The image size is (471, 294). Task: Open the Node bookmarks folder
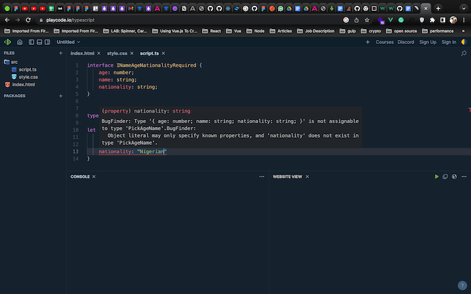pos(255,31)
